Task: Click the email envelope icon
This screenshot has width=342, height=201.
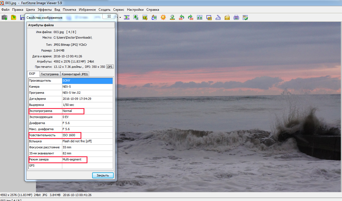Action: click(x=227, y=17)
